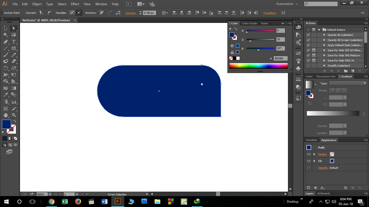369x207 pixels.
Task: Open the Window menu
Action: pos(101,4)
